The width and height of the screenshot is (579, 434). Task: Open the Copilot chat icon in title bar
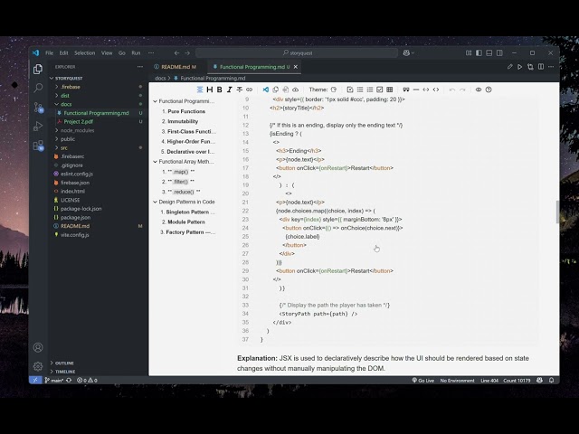click(406, 53)
